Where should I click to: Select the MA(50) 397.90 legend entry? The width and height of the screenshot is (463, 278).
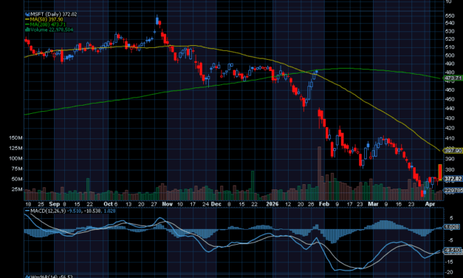click(44, 19)
